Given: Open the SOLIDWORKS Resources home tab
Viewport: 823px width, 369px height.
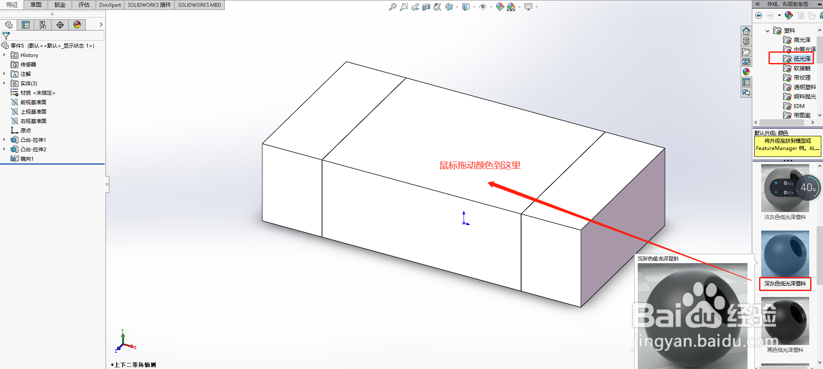Looking at the screenshot, I should click(x=746, y=31).
